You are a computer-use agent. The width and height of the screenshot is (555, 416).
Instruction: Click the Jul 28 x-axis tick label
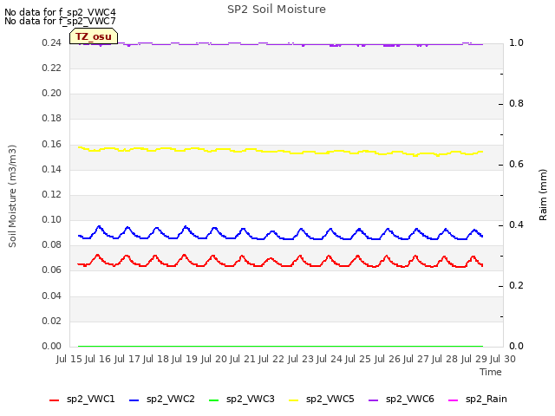tap(445, 359)
